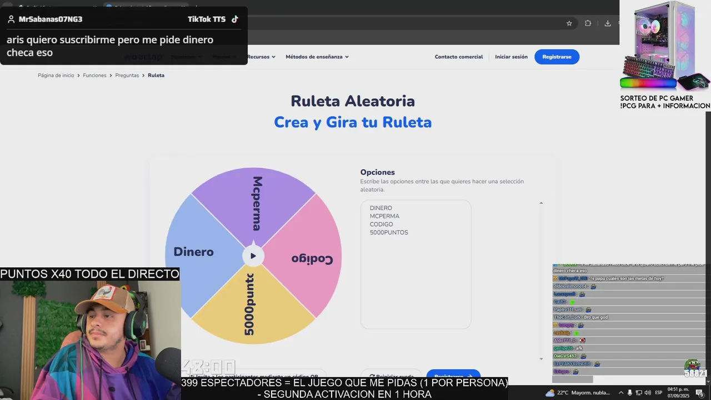711x400 pixels.
Task: Click the 5000PUNTOS line in the options
Action: (389, 233)
